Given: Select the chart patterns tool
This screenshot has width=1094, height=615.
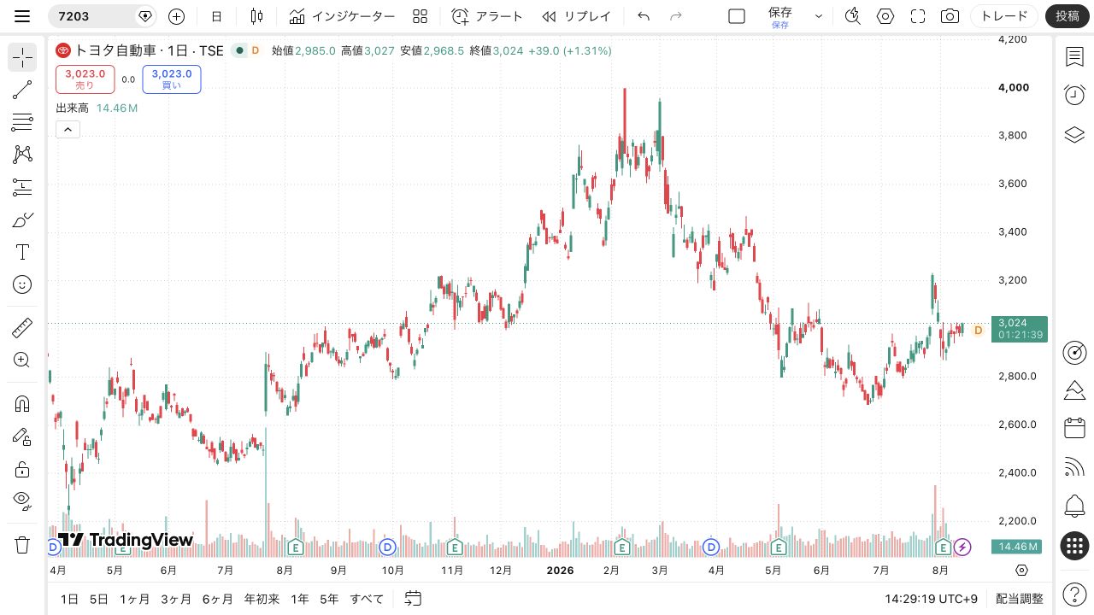Looking at the screenshot, I should (x=22, y=155).
